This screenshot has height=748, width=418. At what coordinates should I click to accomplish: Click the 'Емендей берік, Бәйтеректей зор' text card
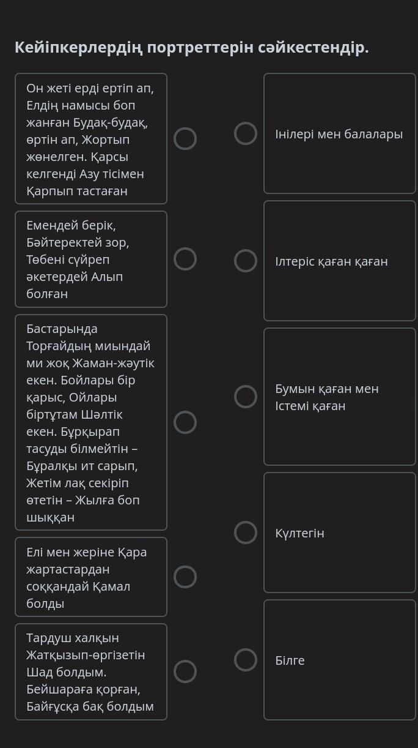click(91, 259)
